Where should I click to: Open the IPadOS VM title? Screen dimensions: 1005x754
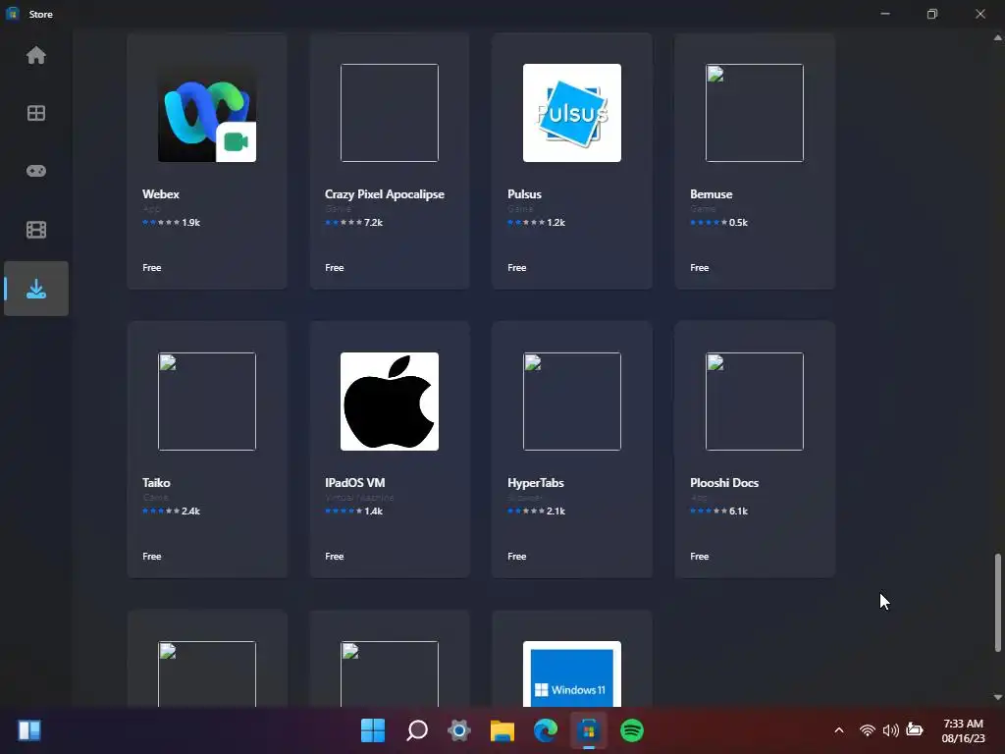(x=354, y=483)
